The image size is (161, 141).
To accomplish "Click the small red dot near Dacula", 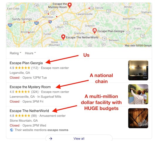I will click(89, 8).
